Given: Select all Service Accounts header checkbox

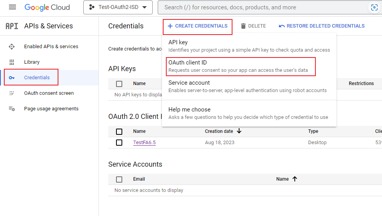Looking at the screenshot, I should coord(119,179).
